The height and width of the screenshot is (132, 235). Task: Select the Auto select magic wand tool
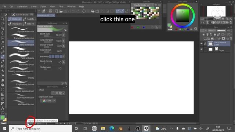[x=3, y=43]
